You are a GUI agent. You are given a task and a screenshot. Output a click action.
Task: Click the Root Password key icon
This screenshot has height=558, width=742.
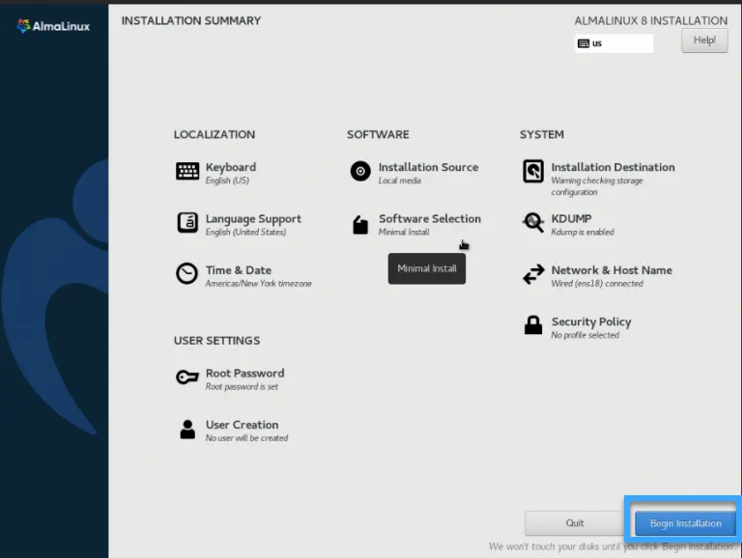tap(186, 377)
